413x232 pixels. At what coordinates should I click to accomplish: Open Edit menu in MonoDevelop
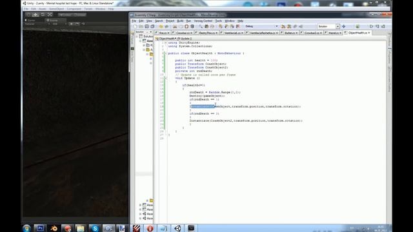(x=141, y=21)
